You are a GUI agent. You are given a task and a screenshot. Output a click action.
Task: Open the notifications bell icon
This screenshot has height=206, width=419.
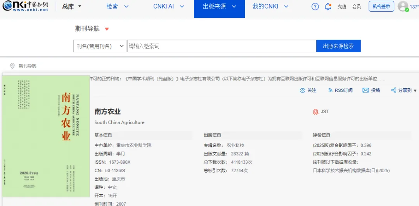coord(328,7)
